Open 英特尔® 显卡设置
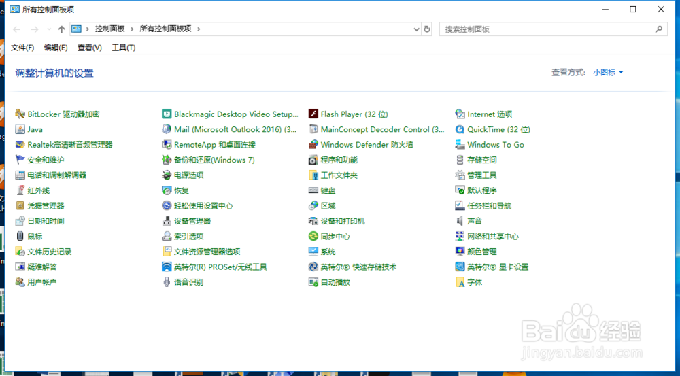680x376 pixels. click(x=498, y=267)
